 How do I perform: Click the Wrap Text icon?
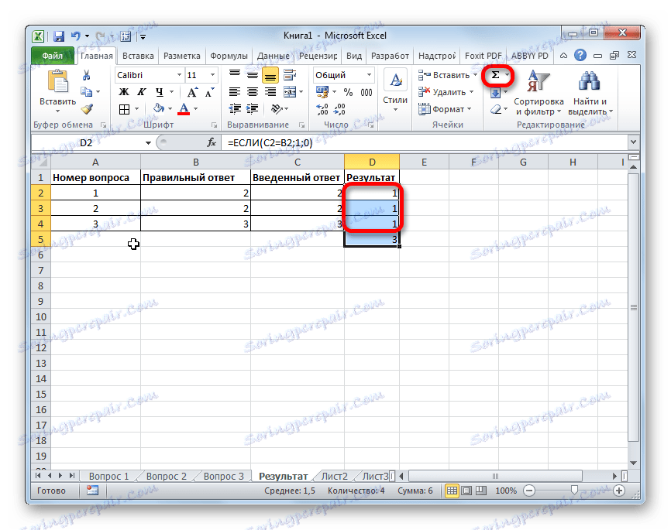290,75
